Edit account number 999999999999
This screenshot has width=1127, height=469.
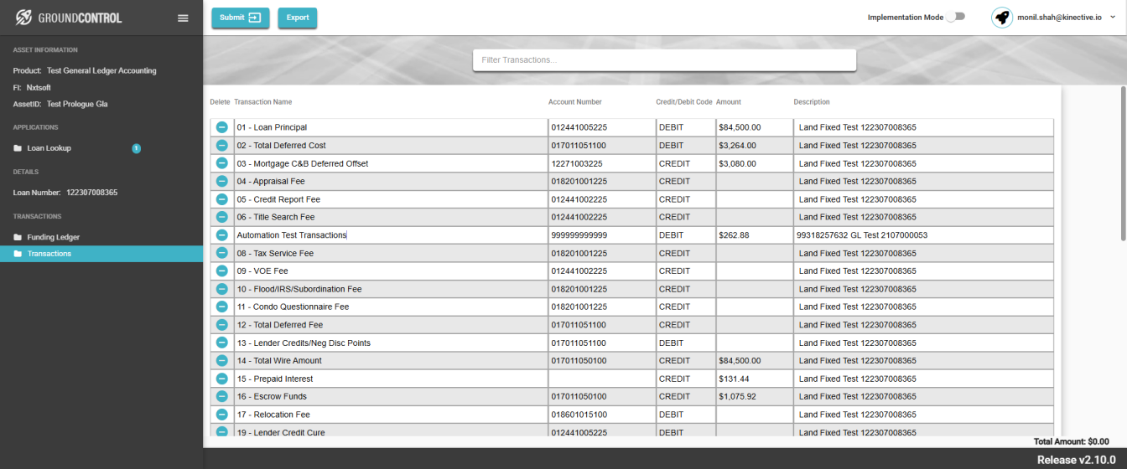pyautogui.click(x=601, y=235)
